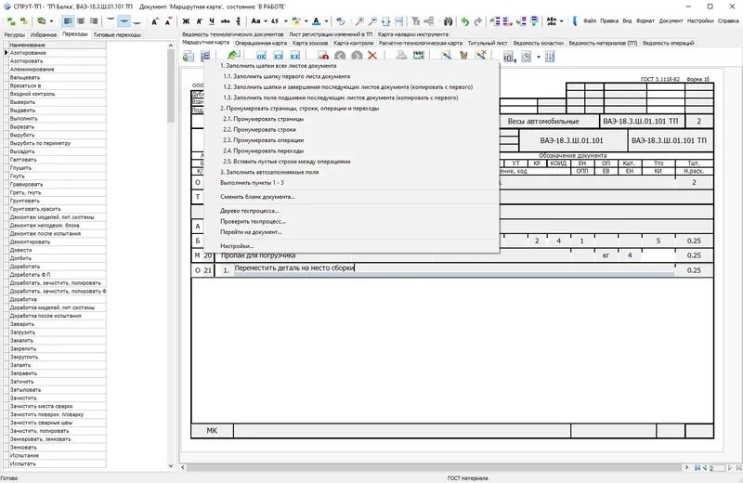The height and width of the screenshot is (483, 743).
Task: Click scroll-down arrow of transitions list
Action: 171,466
